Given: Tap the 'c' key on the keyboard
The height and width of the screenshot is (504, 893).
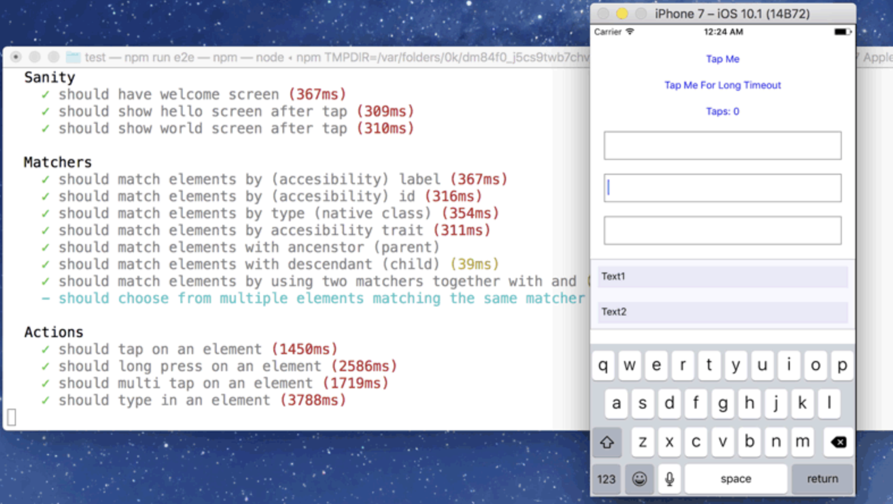Looking at the screenshot, I should tap(696, 442).
